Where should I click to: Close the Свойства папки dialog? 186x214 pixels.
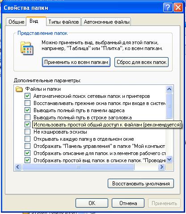178,8
